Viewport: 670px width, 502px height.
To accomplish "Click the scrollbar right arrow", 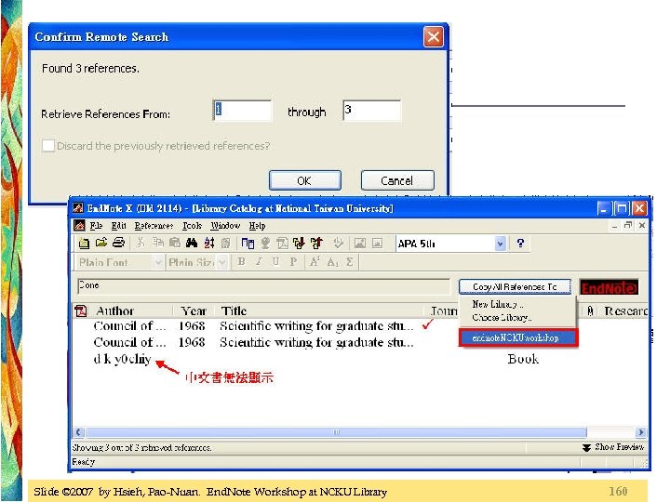I will [640, 432].
